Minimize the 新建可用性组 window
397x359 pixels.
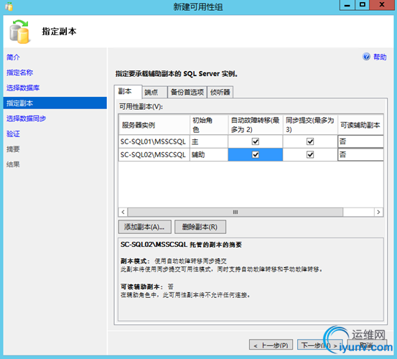(347, 5)
